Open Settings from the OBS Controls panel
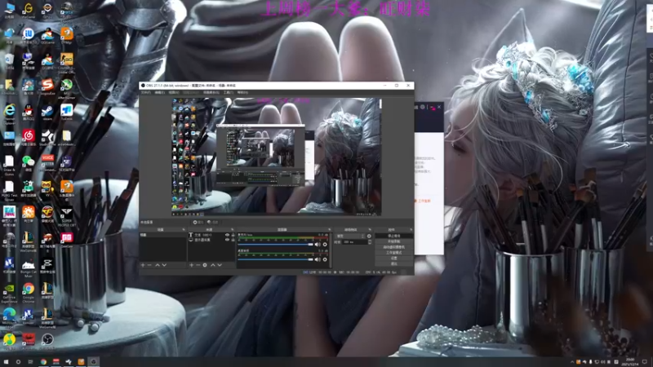This screenshot has height=367, width=653. [x=393, y=258]
